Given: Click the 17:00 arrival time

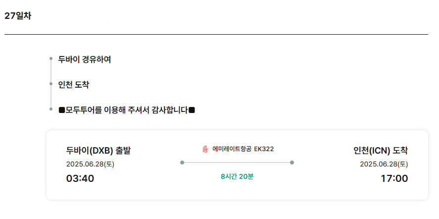Looking at the screenshot, I should pyautogui.click(x=394, y=179).
